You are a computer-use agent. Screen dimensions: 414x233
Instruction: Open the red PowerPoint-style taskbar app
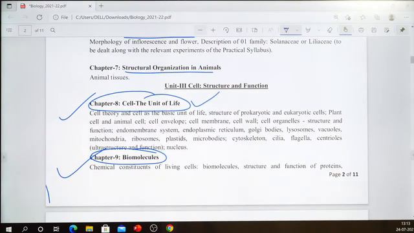(x=138, y=228)
